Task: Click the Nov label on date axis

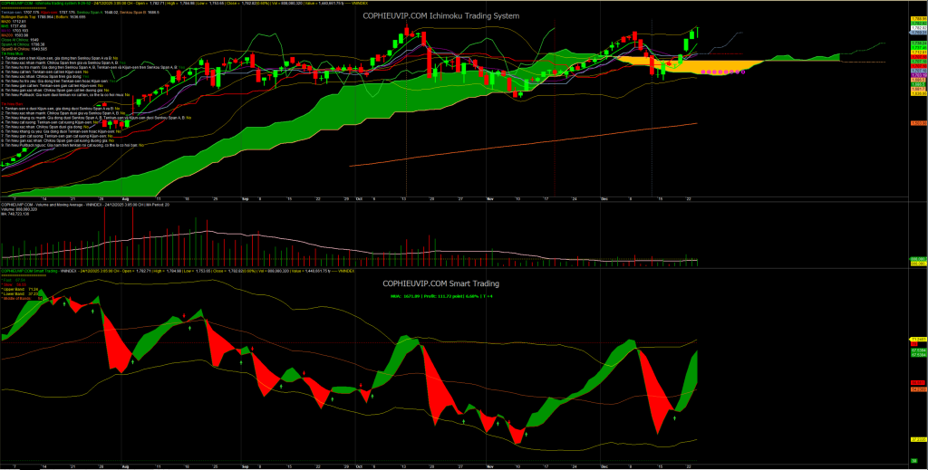Action: [488, 197]
